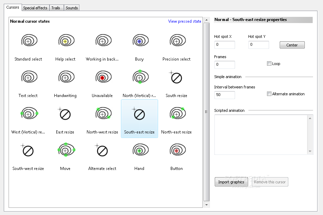The height and width of the screenshot is (215, 323).
Task: Click the 'Busy' label
Action: [140, 59]
